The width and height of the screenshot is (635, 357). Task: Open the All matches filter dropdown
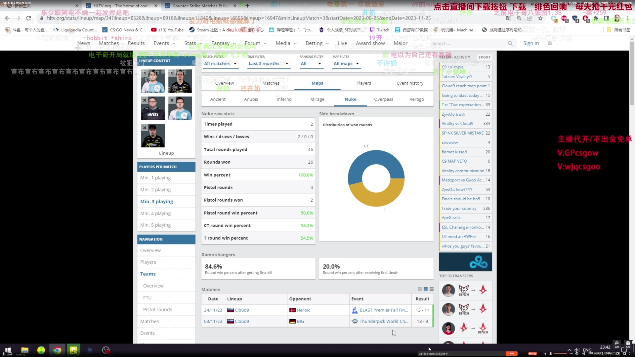[x=220, y=63]
